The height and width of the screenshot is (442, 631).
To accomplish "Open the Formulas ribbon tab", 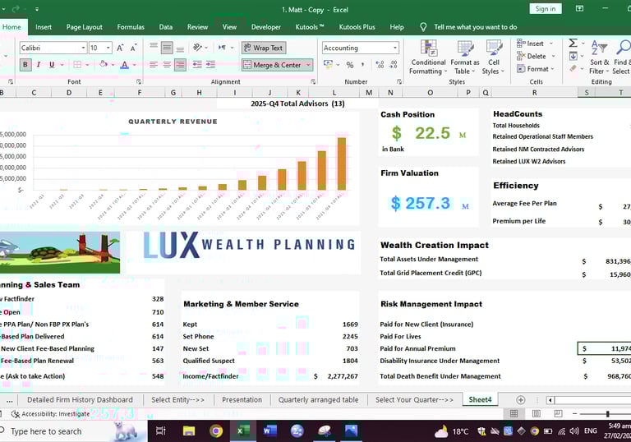I will pos(131,27).
